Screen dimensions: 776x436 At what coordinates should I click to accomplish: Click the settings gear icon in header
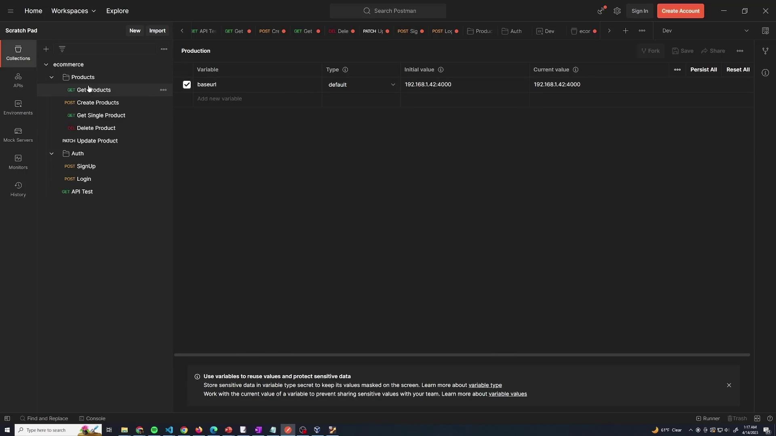click(617, 11)
